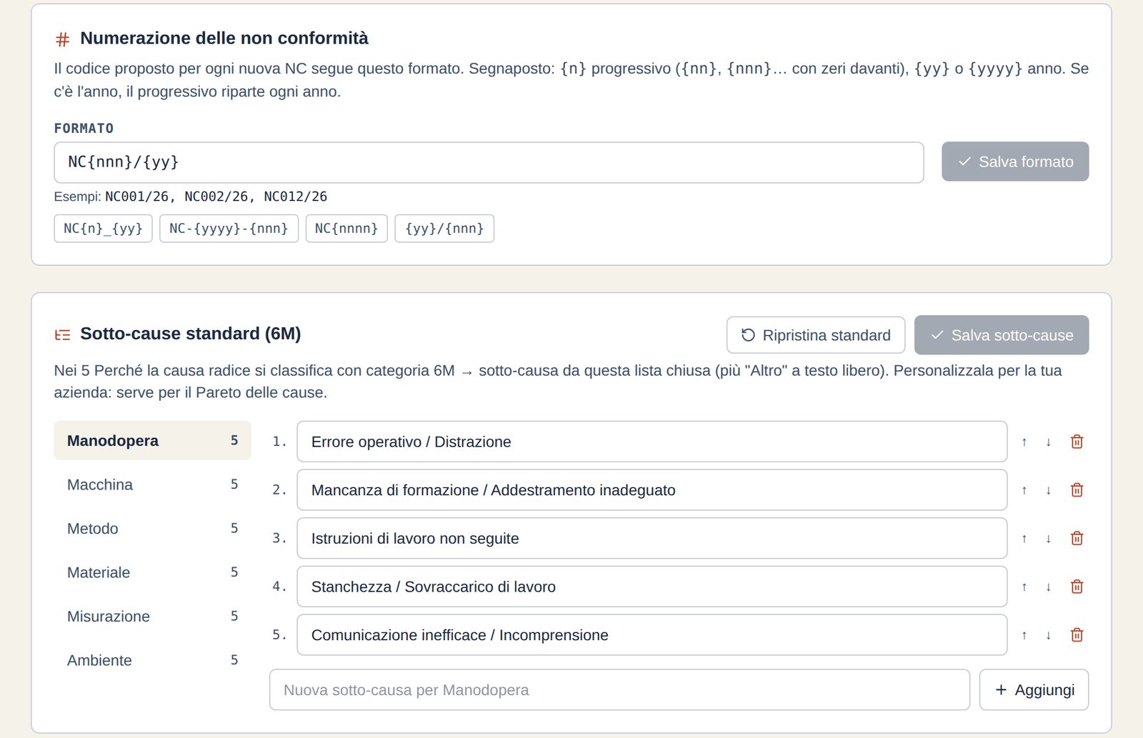Apply the NC-{yyyy}-{nnn} format preset
The image size is (1143, 738).
pos(229,229)
